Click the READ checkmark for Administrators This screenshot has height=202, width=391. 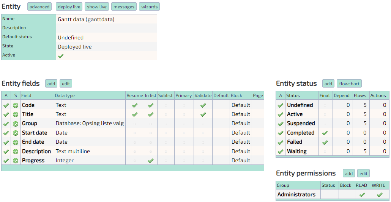tap(362, 195)
